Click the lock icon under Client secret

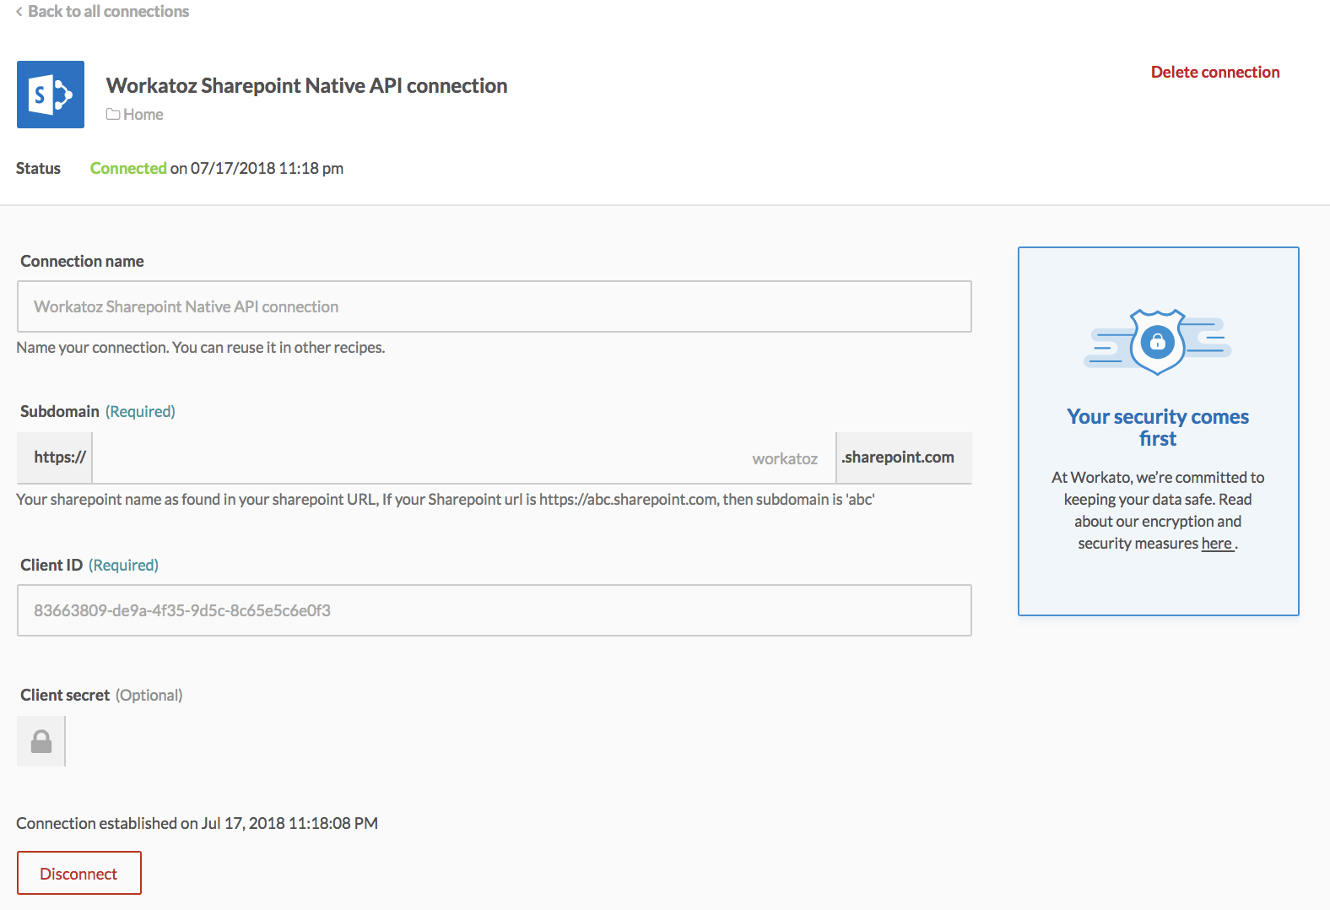[x=41, y=741]
